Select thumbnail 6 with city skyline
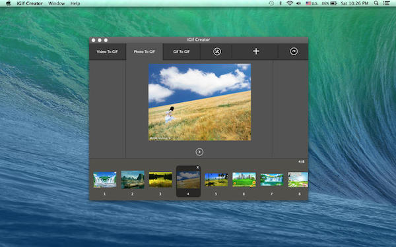 pyautogui.click(x=244, y=179)
